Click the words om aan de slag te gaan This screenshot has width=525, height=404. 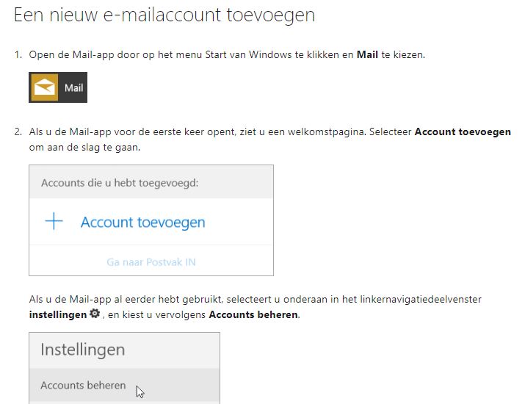pos(84,148)
